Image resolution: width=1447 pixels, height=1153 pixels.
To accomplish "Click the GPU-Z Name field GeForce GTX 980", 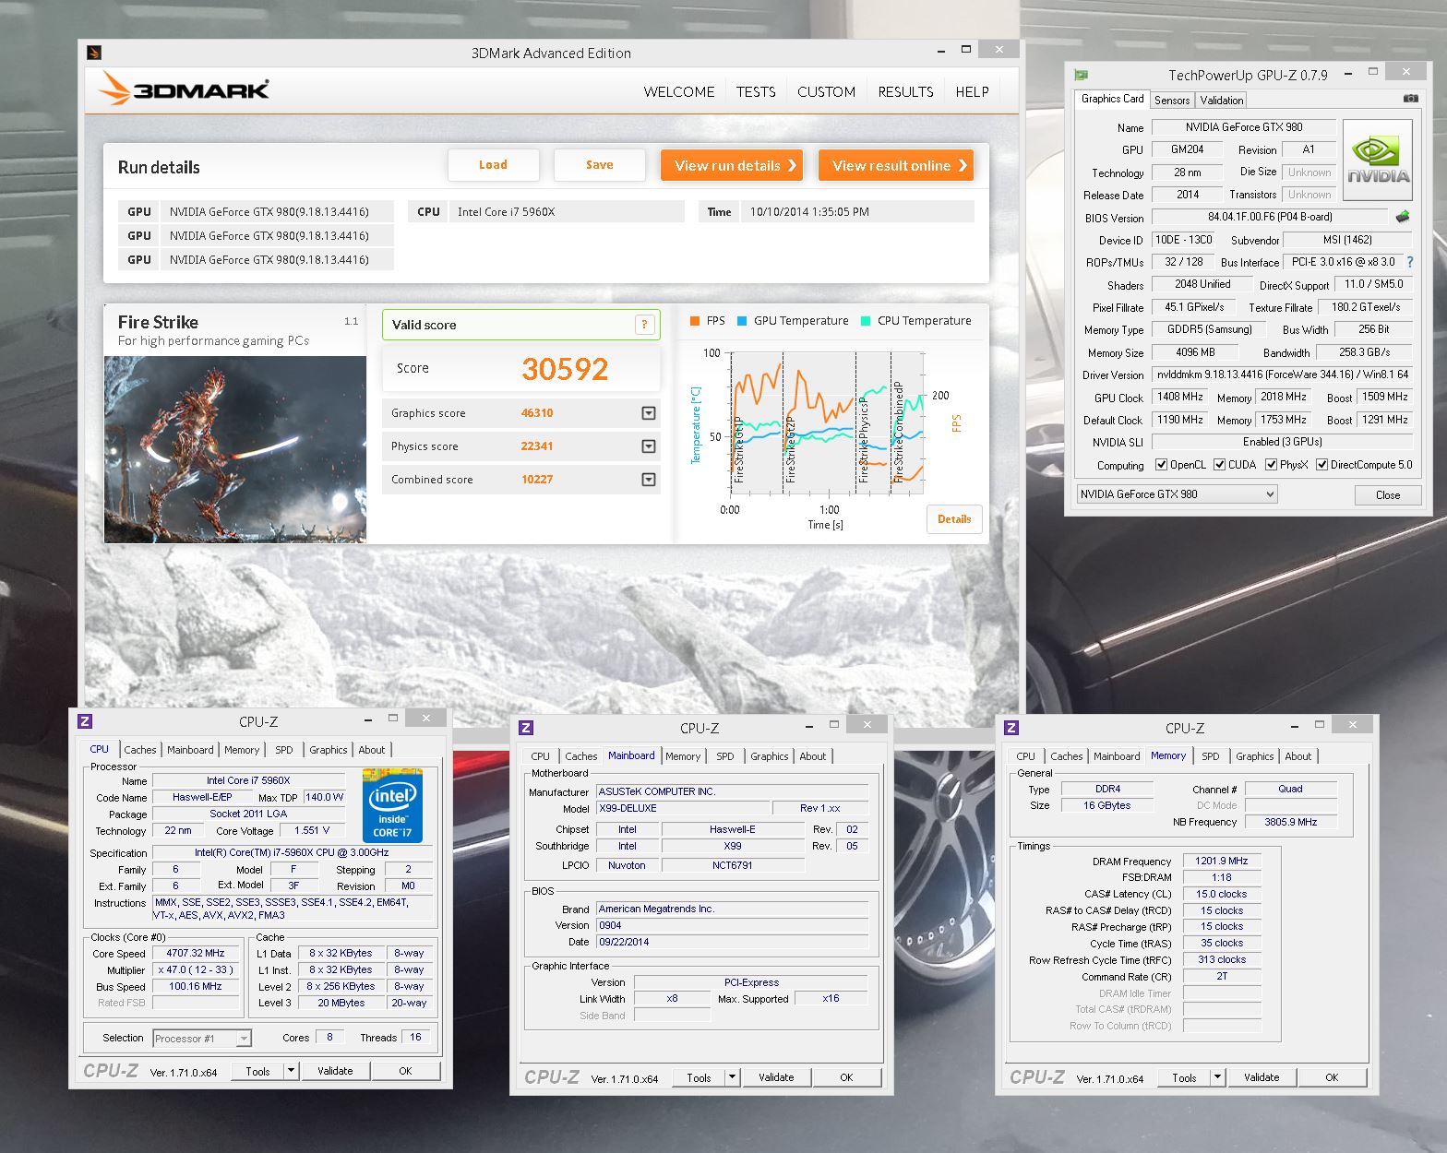I will [x=1243, y=127].
